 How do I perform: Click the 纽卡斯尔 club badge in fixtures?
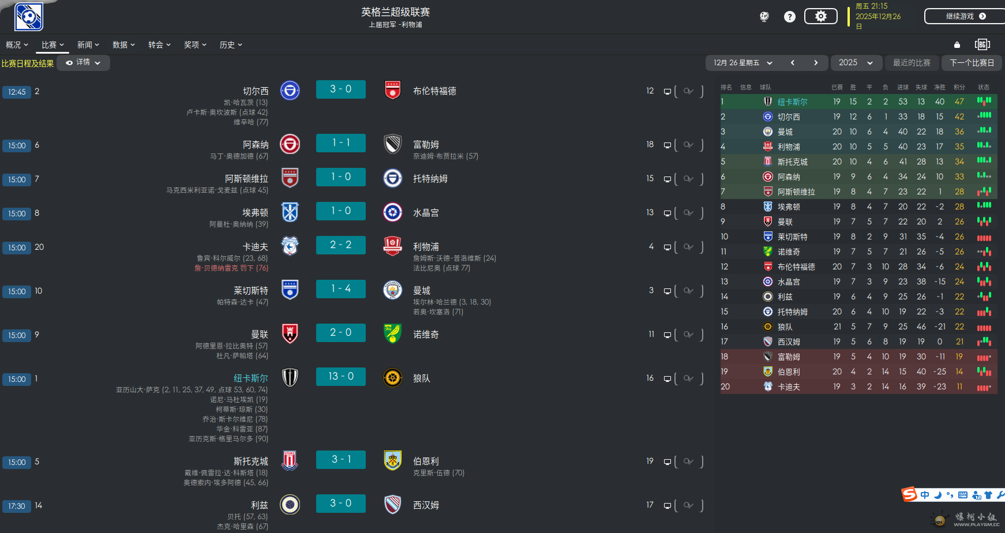(290, 378)
